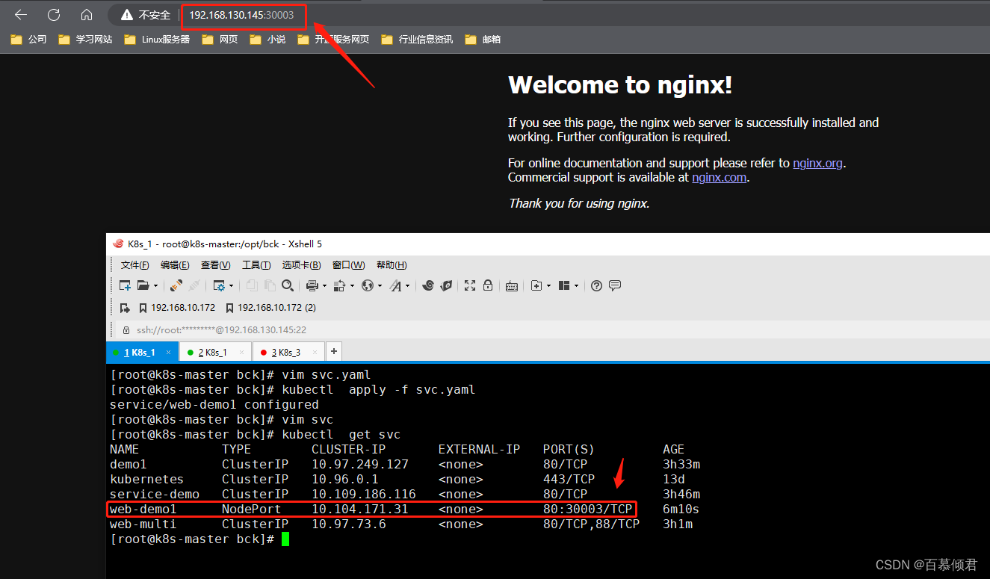Screen dimensions: 990x579
Task: Open the 邮箱 bookmarks folder
Action: [x=483, y=39]
